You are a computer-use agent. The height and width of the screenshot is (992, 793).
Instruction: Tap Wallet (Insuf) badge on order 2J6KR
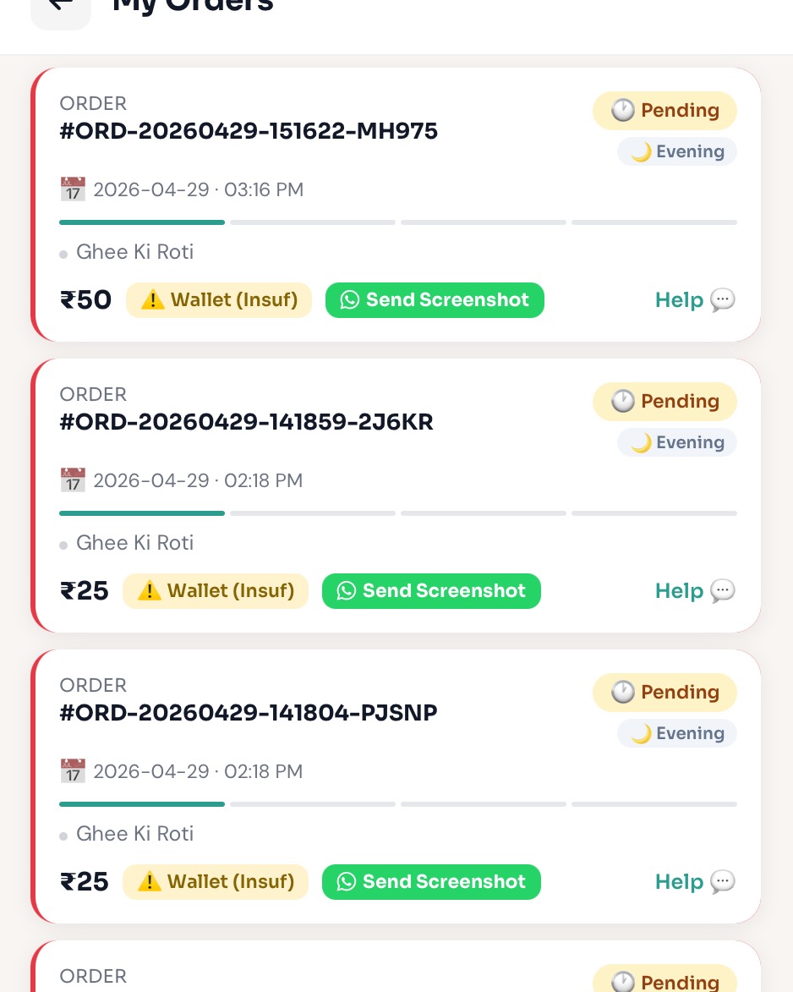pyautogui.click(x=216, y=591)
